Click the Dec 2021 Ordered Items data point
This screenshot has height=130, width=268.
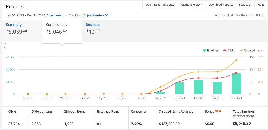[236, 60]
